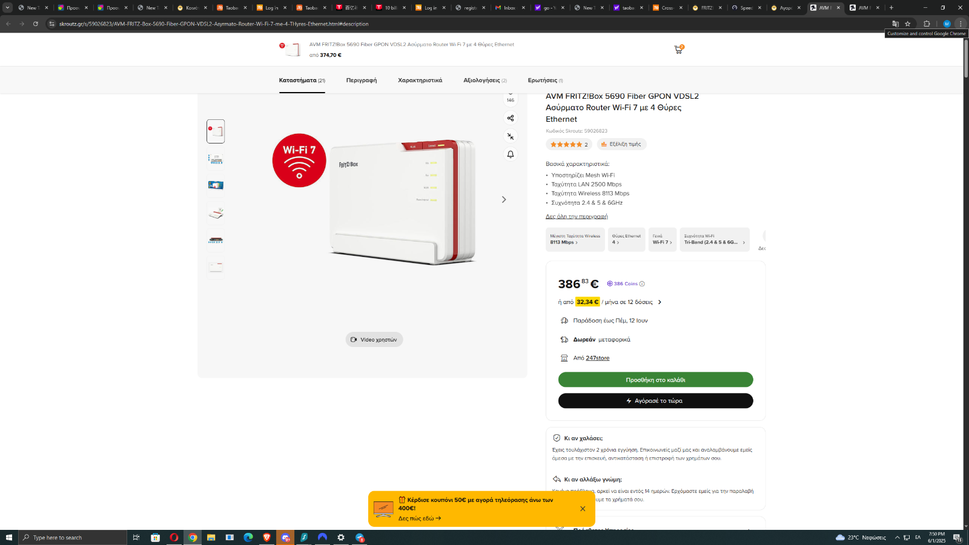Screen dimensions: 969x545
Task: Select the second product thumbnail
Action: coord(216,159)
